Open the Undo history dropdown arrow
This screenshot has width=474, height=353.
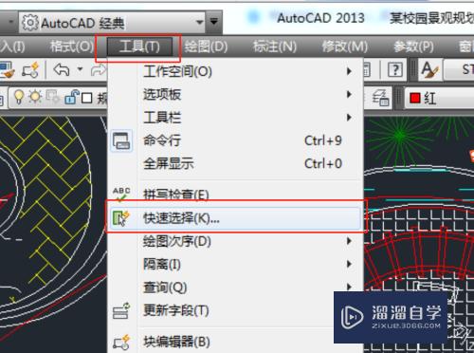coord(80,68)
